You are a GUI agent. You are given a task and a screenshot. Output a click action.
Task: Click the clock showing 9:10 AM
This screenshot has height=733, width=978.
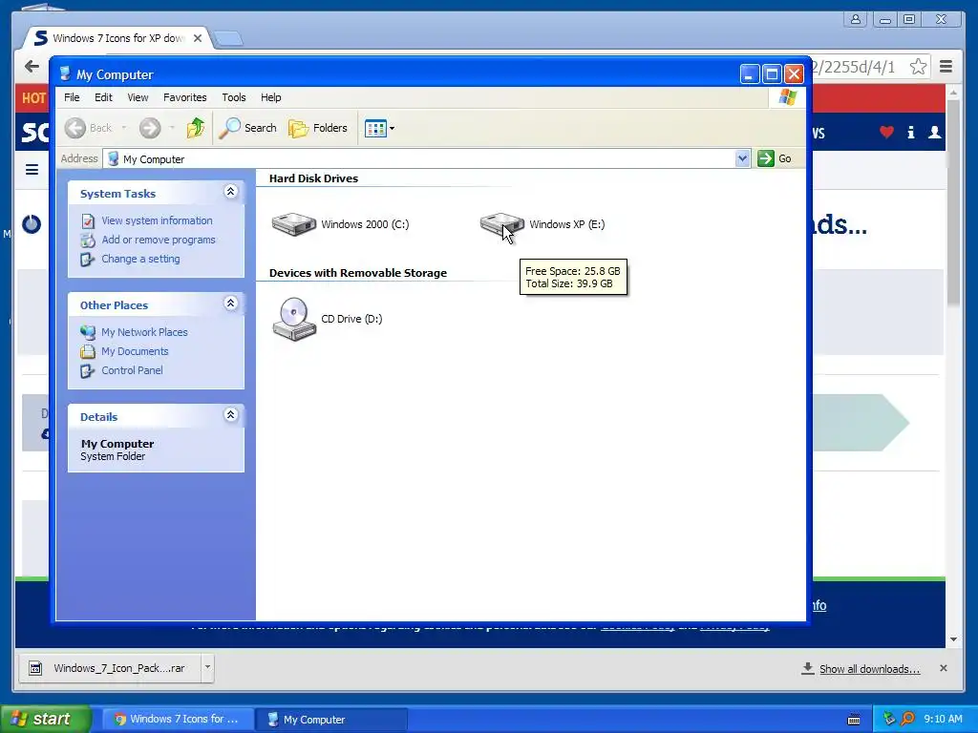point(943,719)
